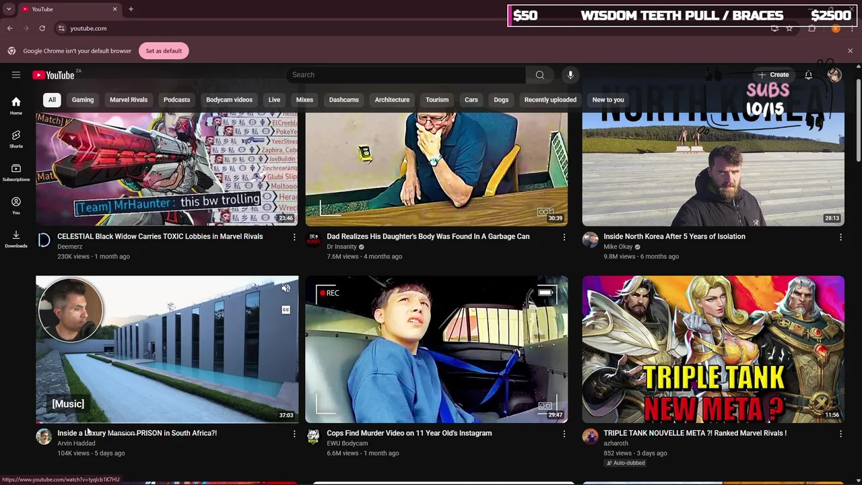862x485 pixels.
Task: Select the Podcasts filter chip
Action: pyautogui.click(x=176, y=100)
